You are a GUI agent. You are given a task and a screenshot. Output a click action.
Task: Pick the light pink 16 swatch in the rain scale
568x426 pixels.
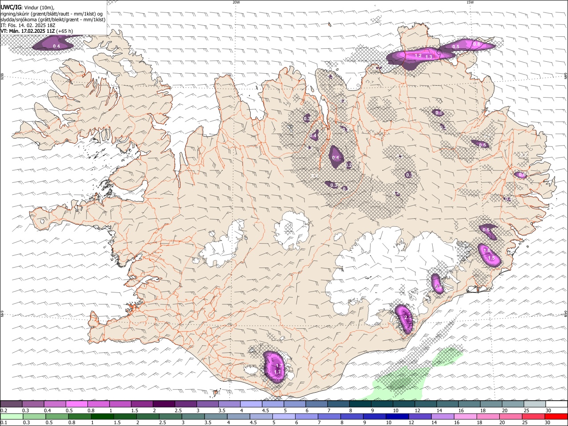coord(465,416)
